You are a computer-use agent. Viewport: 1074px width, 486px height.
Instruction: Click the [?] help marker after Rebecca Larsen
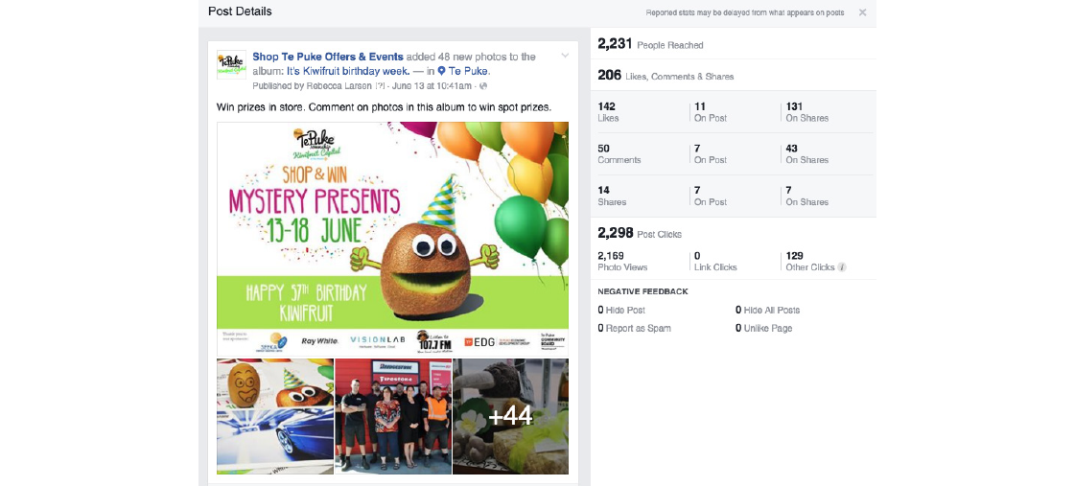(x=381, y=86)
